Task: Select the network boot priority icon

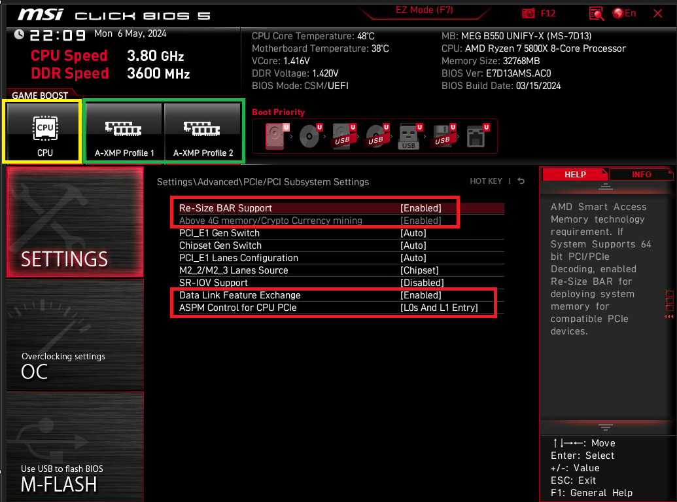Action: (x=477, y=136)
